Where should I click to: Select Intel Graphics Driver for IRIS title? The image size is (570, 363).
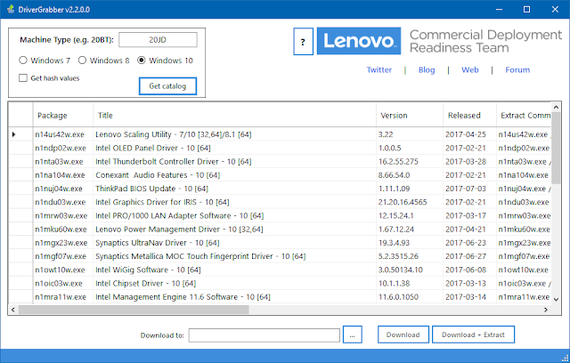(234, 202)
